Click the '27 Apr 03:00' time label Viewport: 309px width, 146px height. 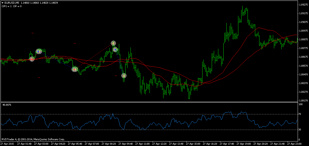tap(41, 144)
